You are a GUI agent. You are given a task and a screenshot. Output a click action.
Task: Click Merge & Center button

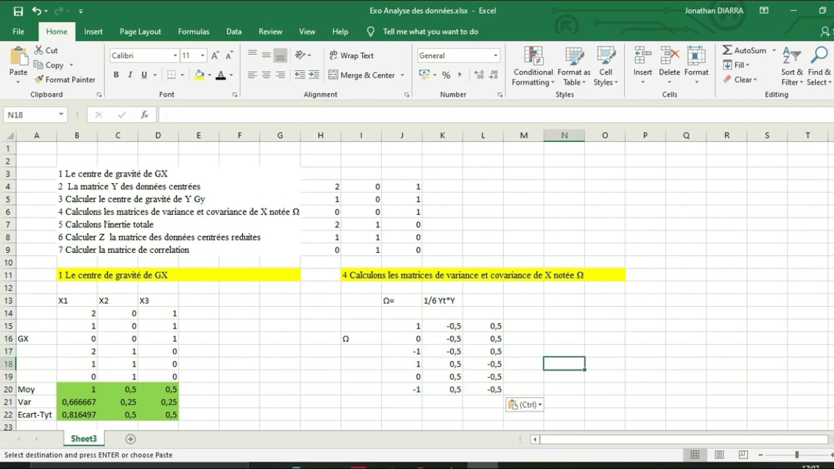362,75
